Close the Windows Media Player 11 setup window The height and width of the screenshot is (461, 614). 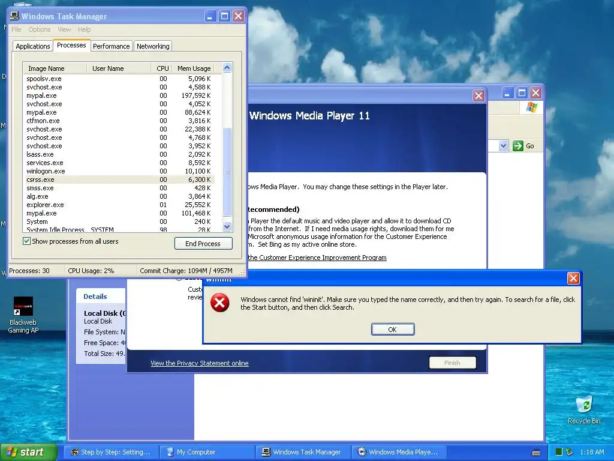tap(478, 95)
